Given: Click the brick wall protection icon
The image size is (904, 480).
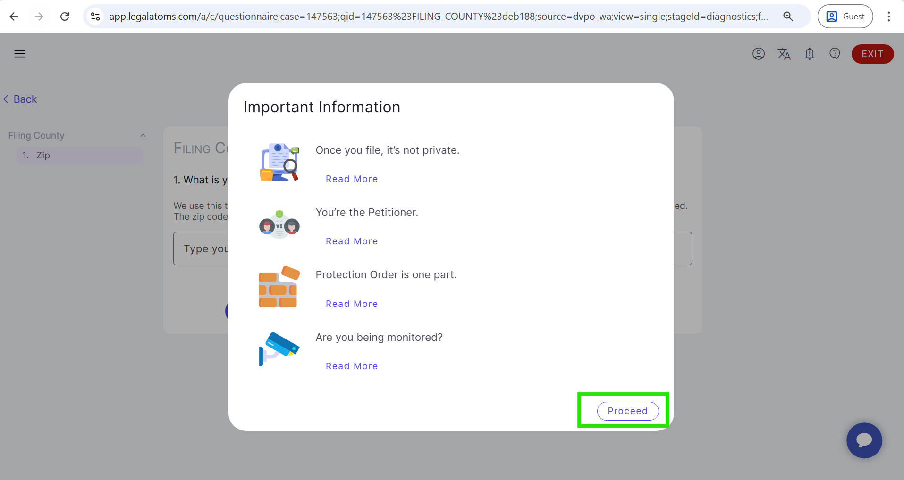Looking at the screenshot, I should tap(279, 287).
